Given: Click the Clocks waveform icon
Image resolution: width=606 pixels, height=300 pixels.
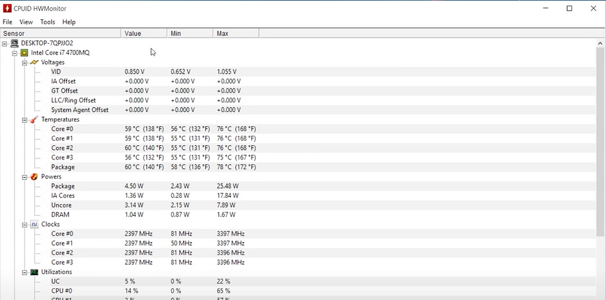Looking at the screenshot, I should (35, 224).
